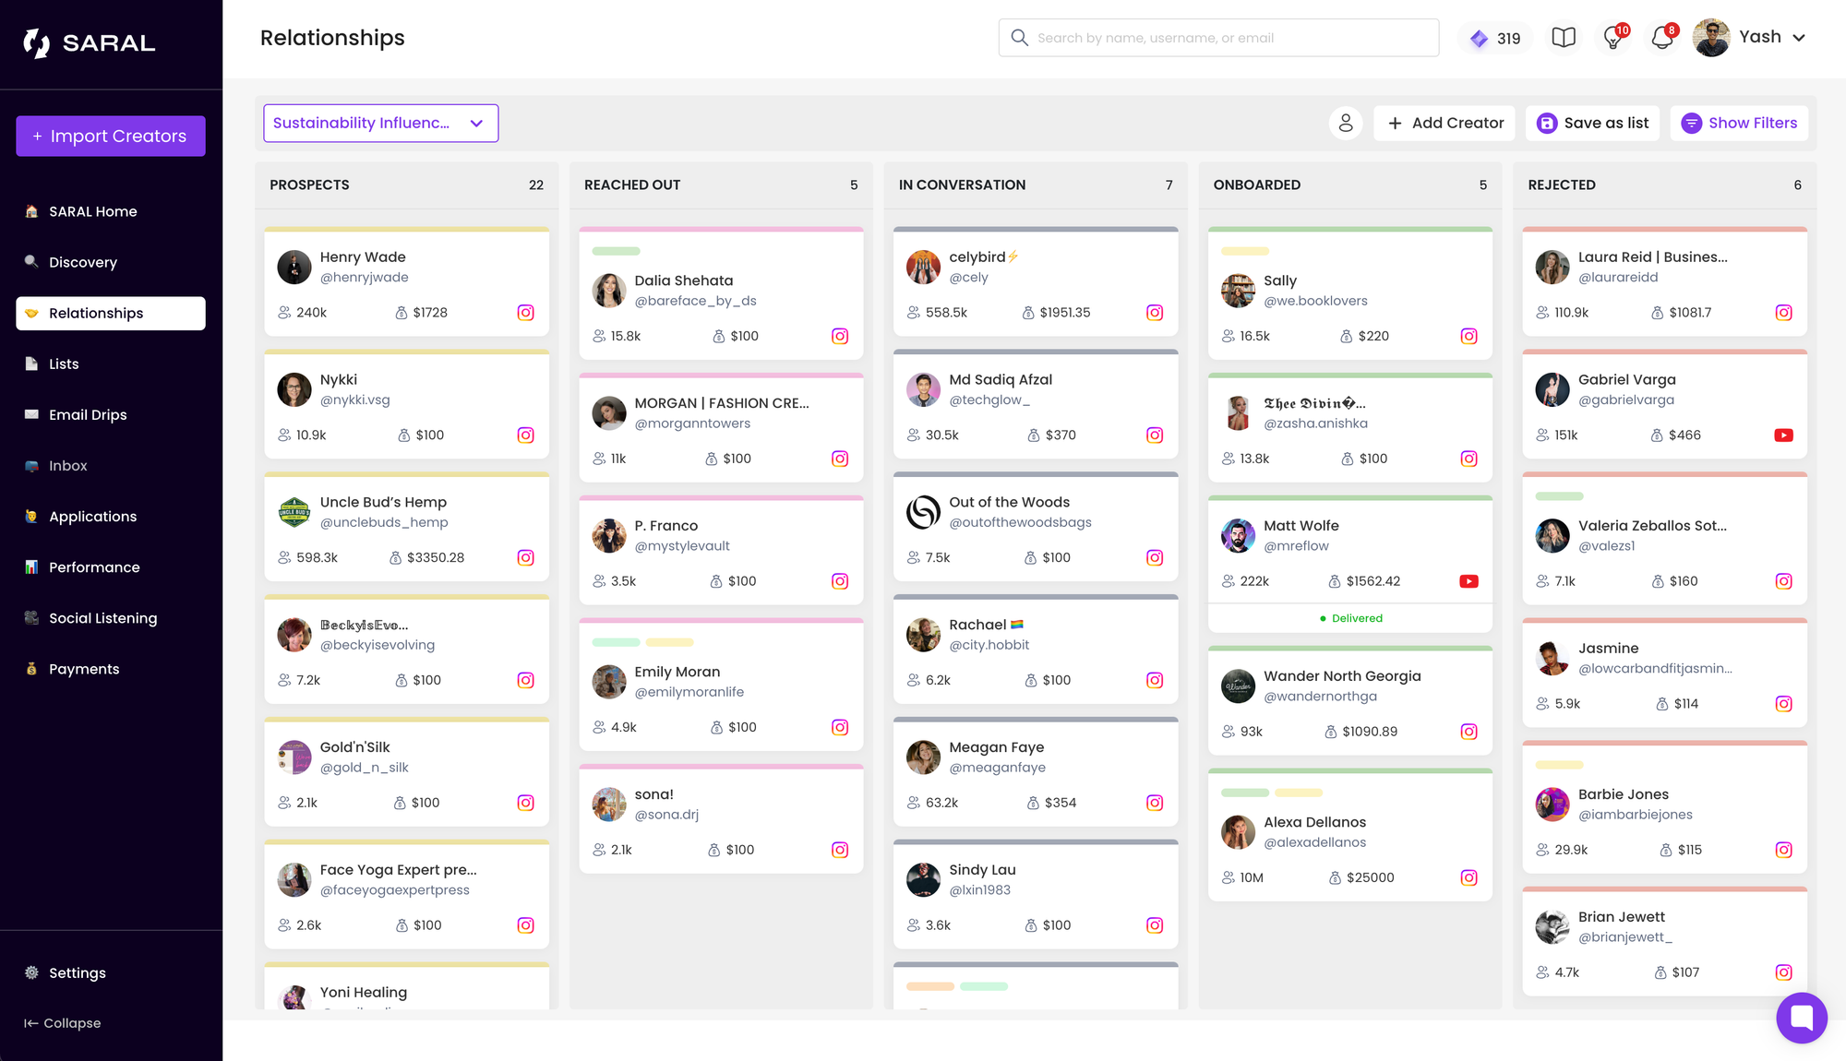The height and width of the screenshot is (1061, 1846).
Task: Click Show Filters button
Action: [1739, 123]
